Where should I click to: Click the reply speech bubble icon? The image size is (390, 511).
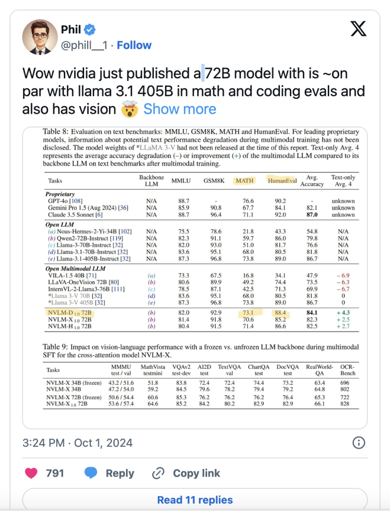click(x=91, y=473)
